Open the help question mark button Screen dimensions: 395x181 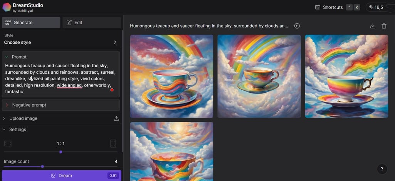[382, 169]
